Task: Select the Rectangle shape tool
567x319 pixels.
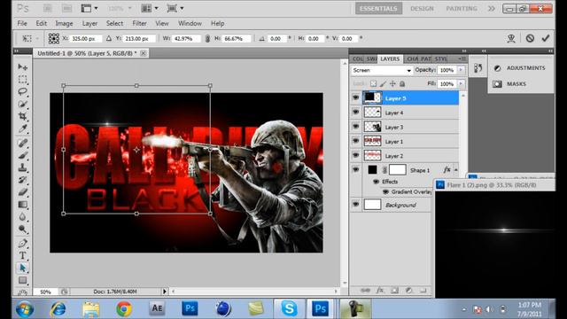Action: (x=22, y=280)
